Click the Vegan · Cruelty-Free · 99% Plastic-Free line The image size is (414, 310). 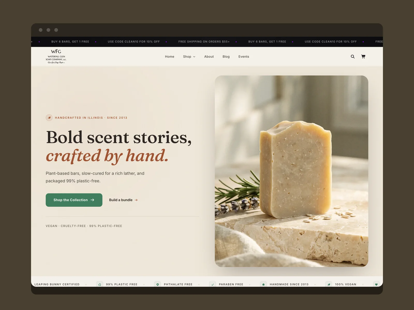[84, 226]
